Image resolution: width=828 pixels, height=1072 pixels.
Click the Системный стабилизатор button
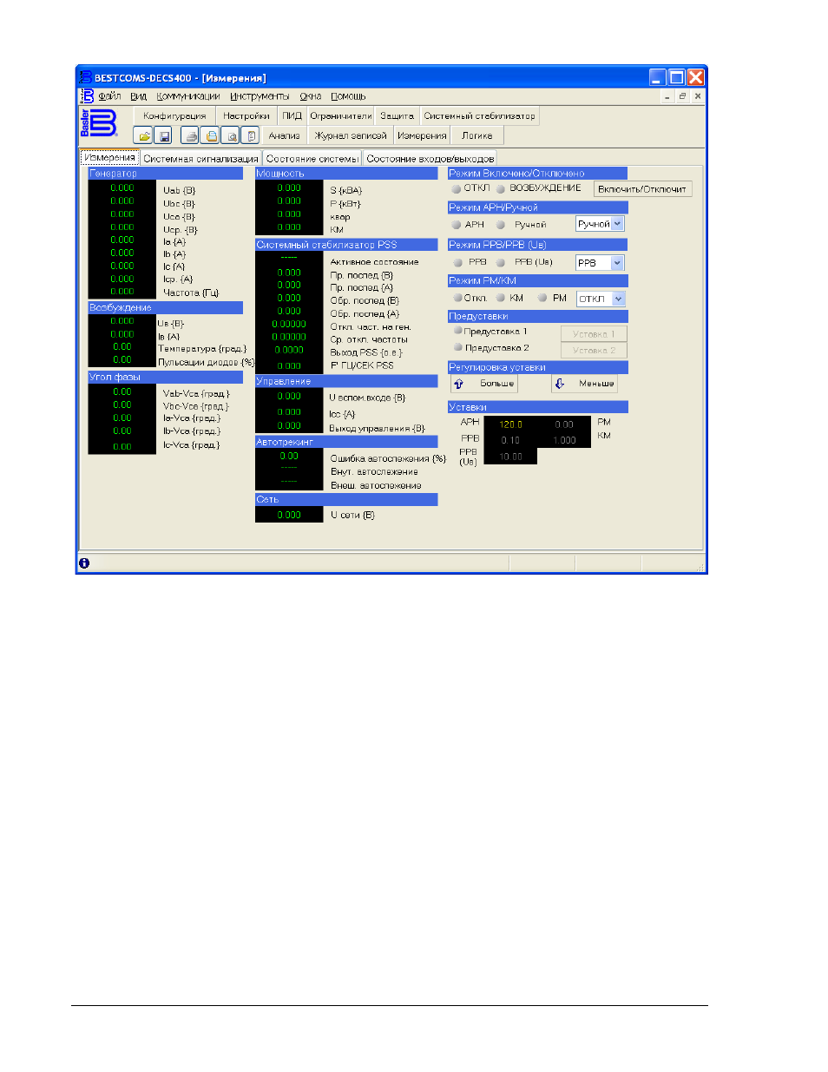coord(480,115)
